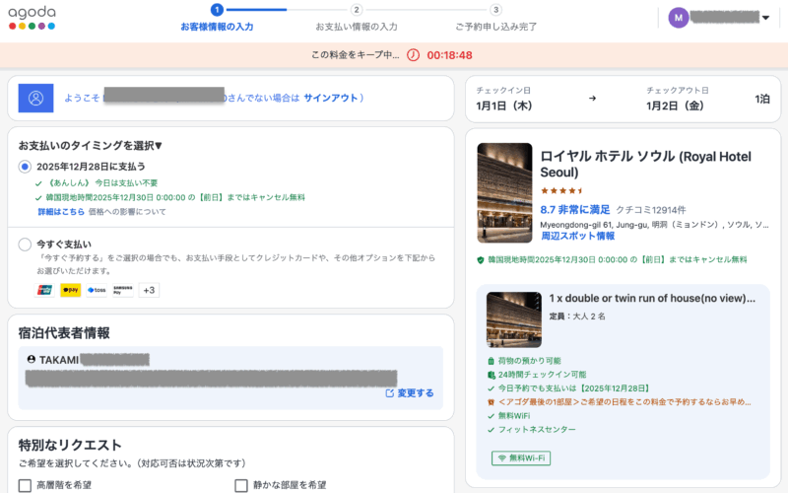This screenshot has width=788, height=493.
Task: Expand お支払いのタイミングを選択 heading
Action: click(x=91, y=145)
